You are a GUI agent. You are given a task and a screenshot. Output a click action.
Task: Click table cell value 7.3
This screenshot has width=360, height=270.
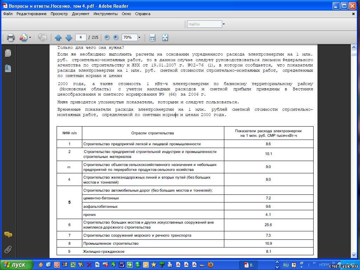coord(268,235)
